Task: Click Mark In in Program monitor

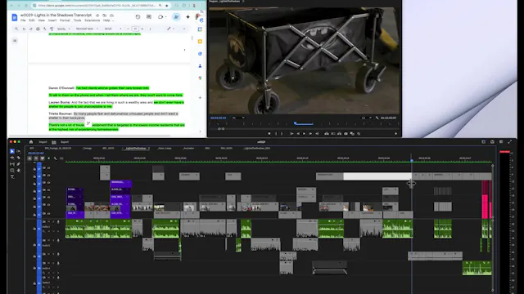Action: 276,134
